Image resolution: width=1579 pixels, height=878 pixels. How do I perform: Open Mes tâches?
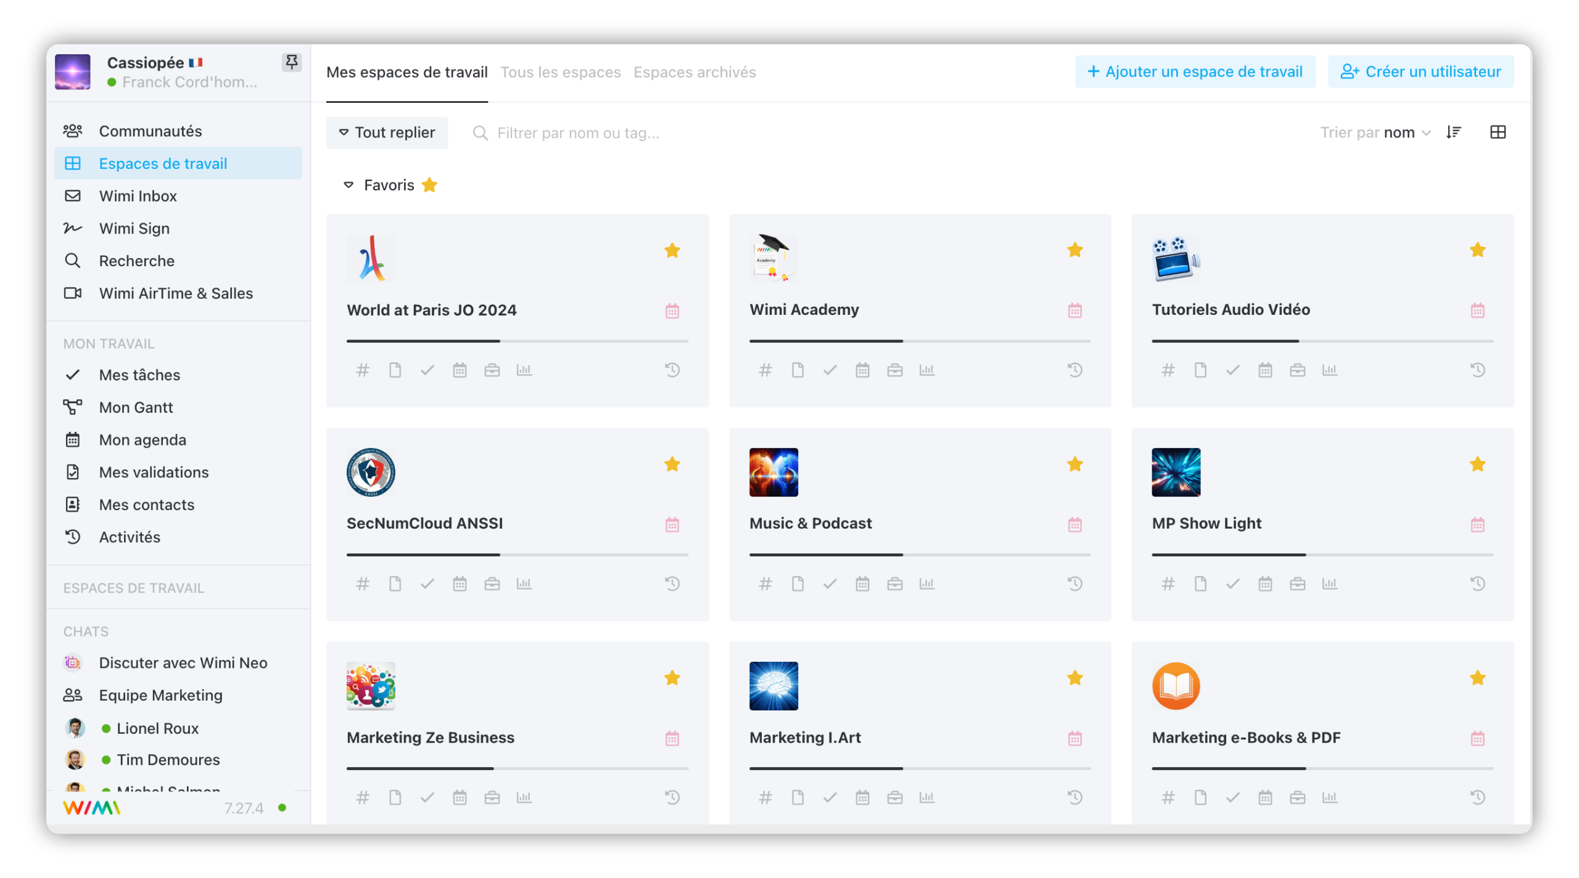click(178, 375)
